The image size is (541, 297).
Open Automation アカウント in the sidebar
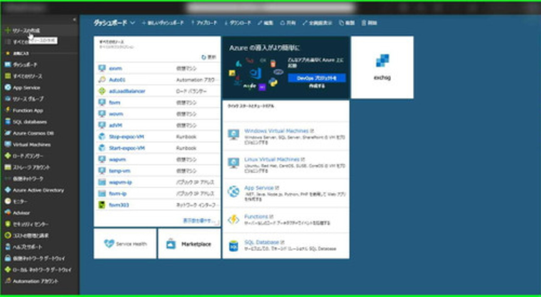click(x=35, y=281)
